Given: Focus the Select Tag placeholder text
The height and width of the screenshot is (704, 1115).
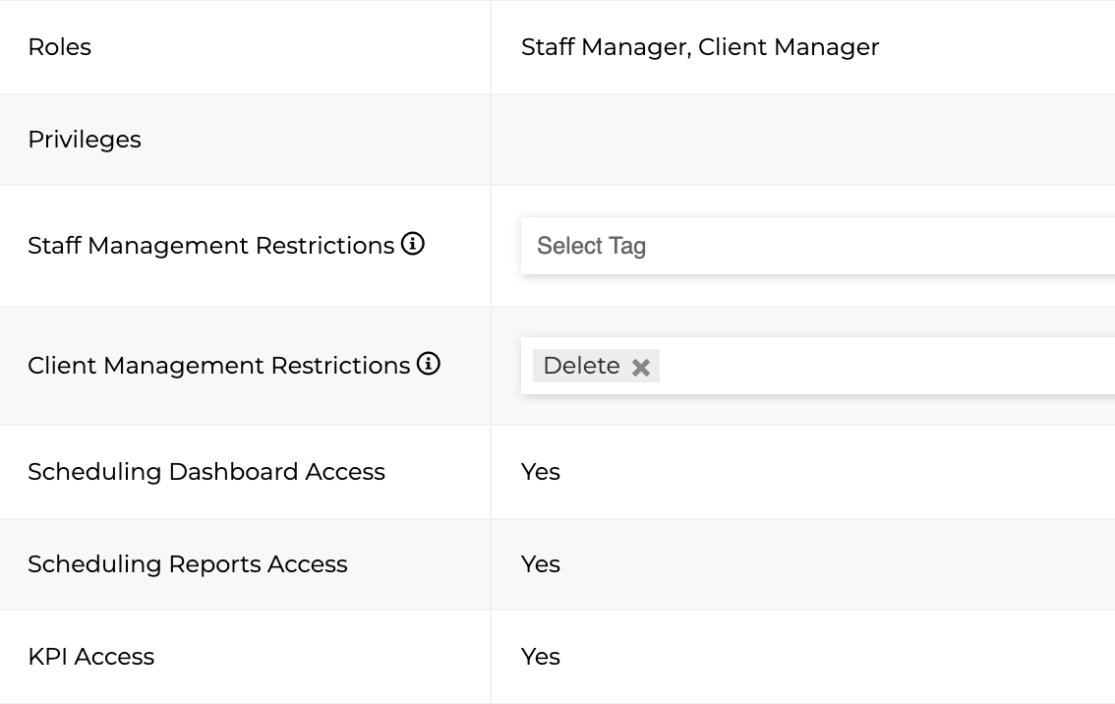Looking at the screenshot, I should pyautogui.click(x=591, y=246).
